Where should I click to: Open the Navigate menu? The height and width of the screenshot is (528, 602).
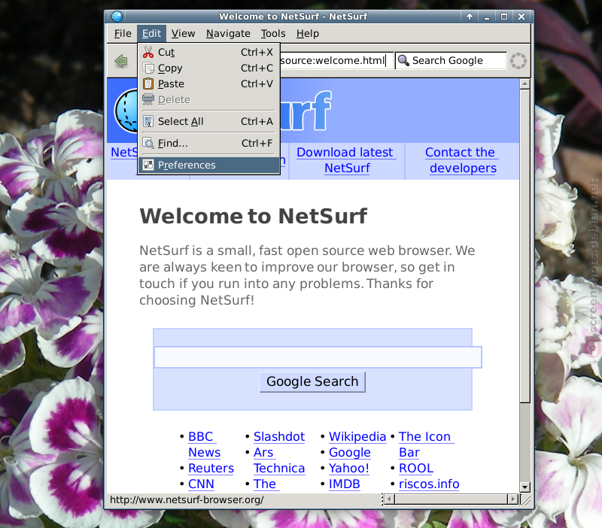pos(228,34)
